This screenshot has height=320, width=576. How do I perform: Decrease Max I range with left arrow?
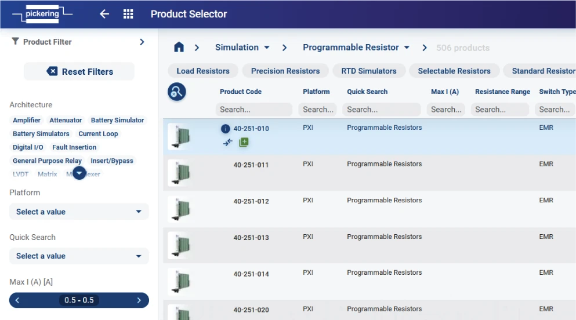click(x=17, y=300)
